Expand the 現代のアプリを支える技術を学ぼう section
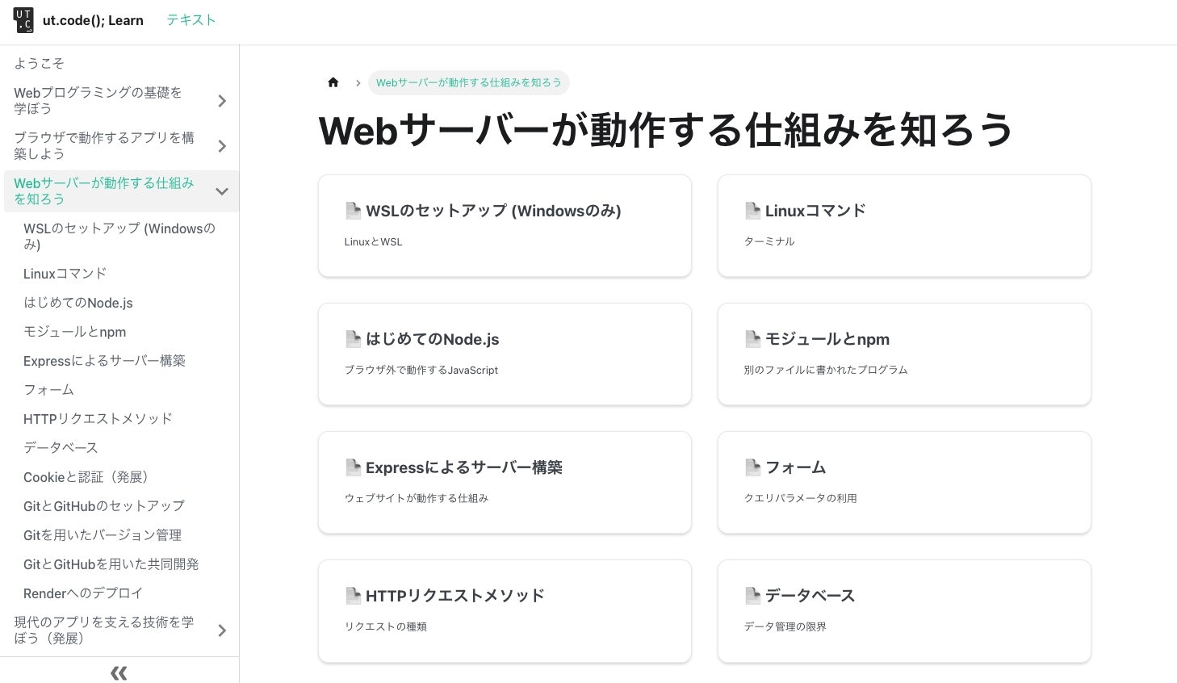Viewport: 1177px width, 683px height. [222, 631]
